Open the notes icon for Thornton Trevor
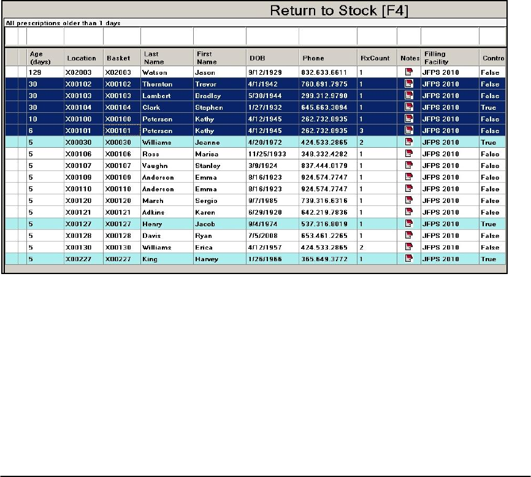531x477 pixels. [409, 83]
